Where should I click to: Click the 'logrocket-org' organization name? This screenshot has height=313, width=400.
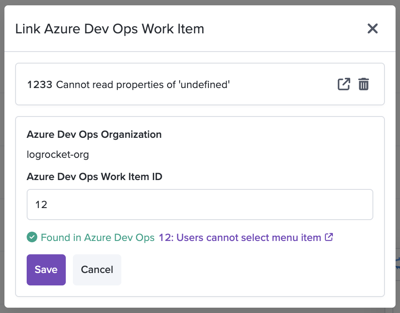[58, 155]
